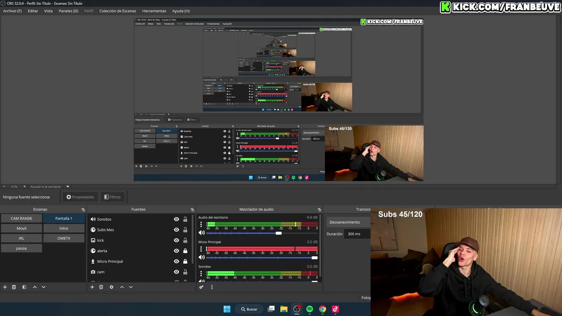The image size is (562, 316).
Task: Select the Pantalla 1 scene
Action: pyautogui.click(x=64, y=218)
